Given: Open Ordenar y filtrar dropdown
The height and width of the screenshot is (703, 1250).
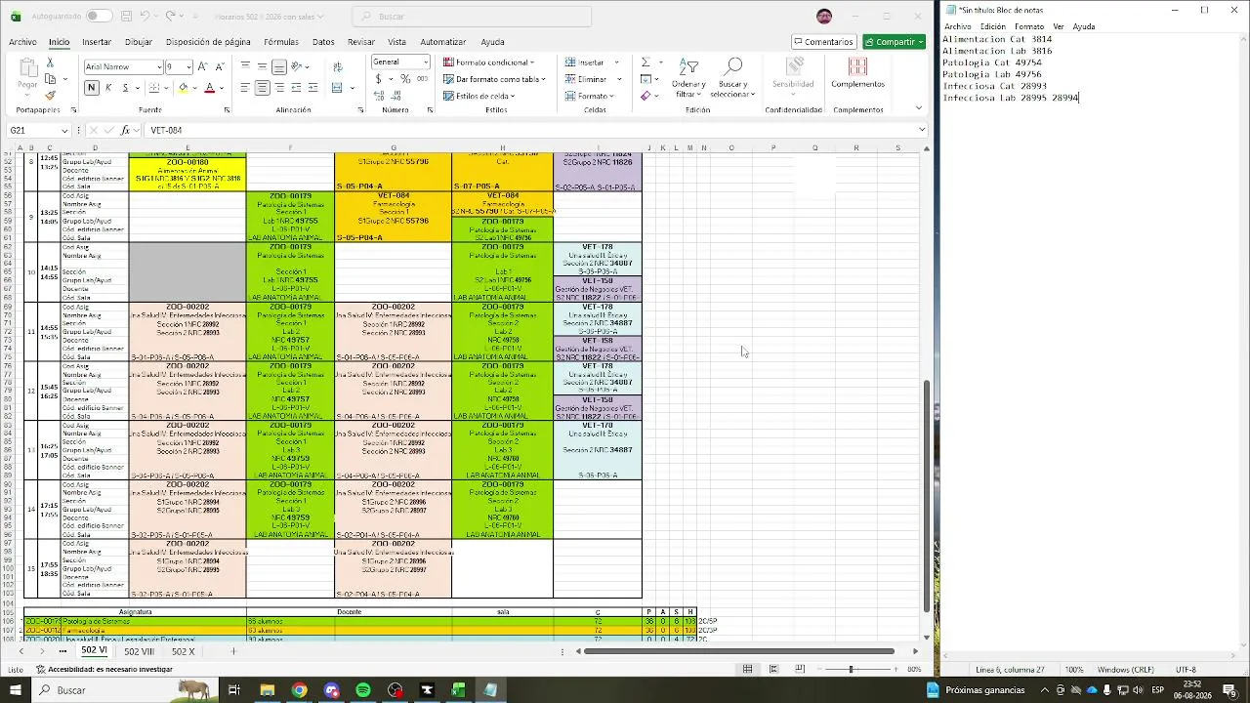Looking at the screenshot, I should tap(689, 77).
